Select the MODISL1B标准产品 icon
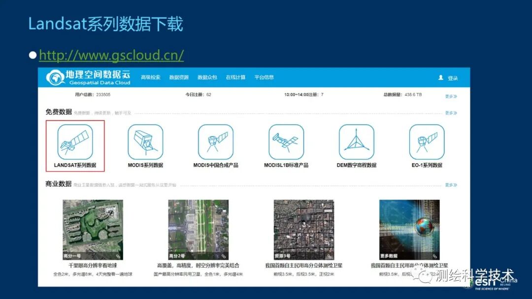Image resolution: width=532 pixels, height=299 pixels. [x=286, y=142]
